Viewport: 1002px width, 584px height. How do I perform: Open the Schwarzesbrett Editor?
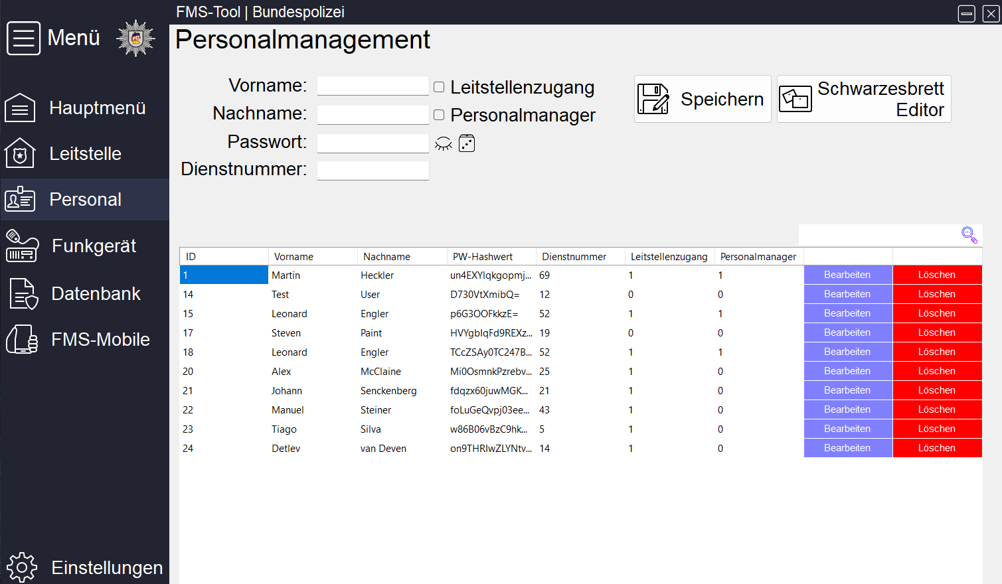click(863, 99)
